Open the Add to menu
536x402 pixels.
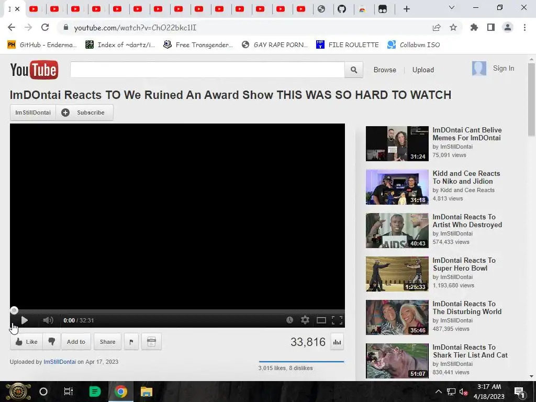[76, 342]
